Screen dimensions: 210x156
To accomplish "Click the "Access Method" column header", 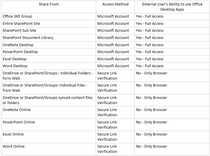I will (115, 4).
